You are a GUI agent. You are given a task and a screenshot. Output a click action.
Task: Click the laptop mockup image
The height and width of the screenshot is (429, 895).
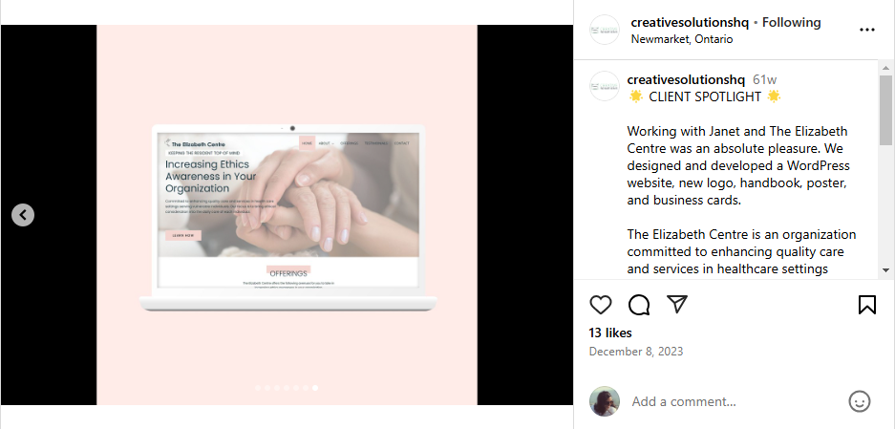(x=288, y=218)
